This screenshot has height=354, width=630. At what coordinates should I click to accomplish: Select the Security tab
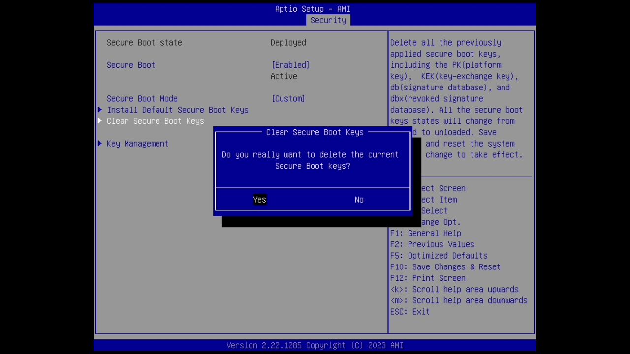pos(328,20)
